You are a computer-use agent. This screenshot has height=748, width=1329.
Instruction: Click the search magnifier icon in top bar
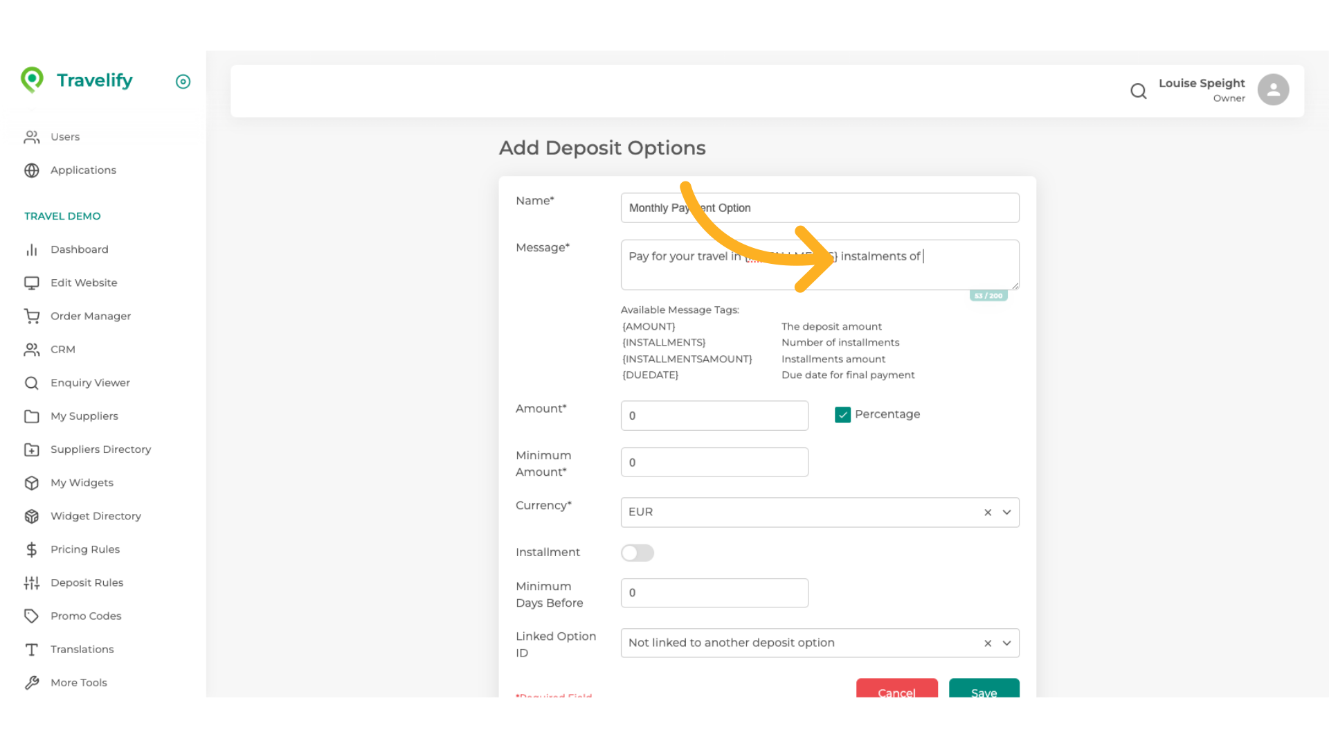[x=1139, y=91]
